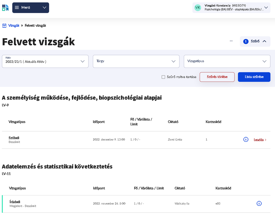Show info for the Szóbeli exam
This screenshot has width=275, height=219.
[x=246, y=140]
